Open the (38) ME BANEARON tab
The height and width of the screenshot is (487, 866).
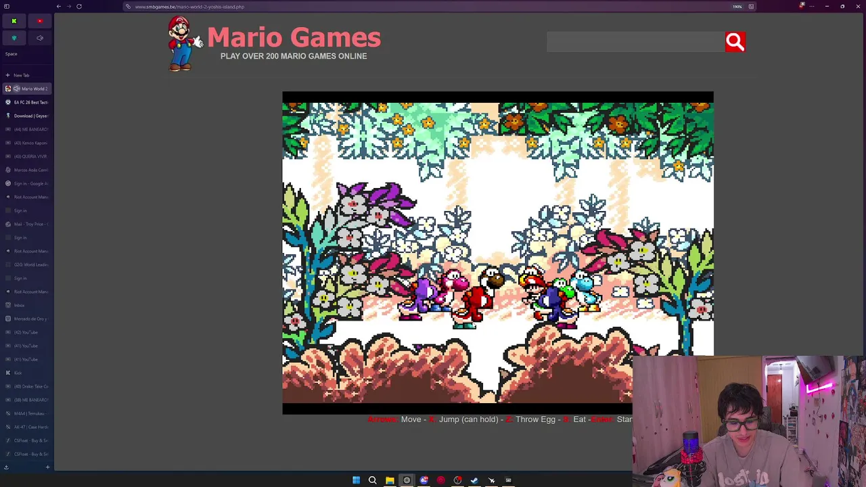click(x=27, y=400)
